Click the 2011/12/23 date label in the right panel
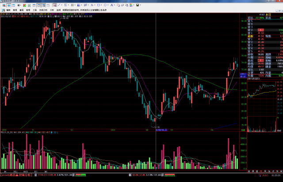The image size is (283, 182). pyautogui.click(x=253, y=79)
